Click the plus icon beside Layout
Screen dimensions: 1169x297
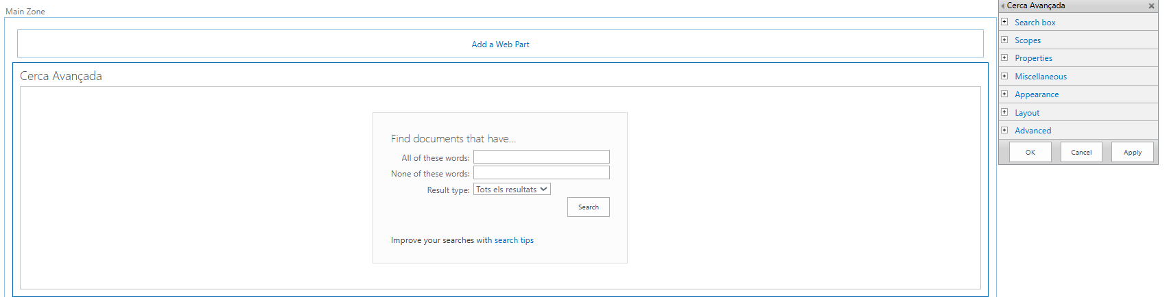point(1004,112)
